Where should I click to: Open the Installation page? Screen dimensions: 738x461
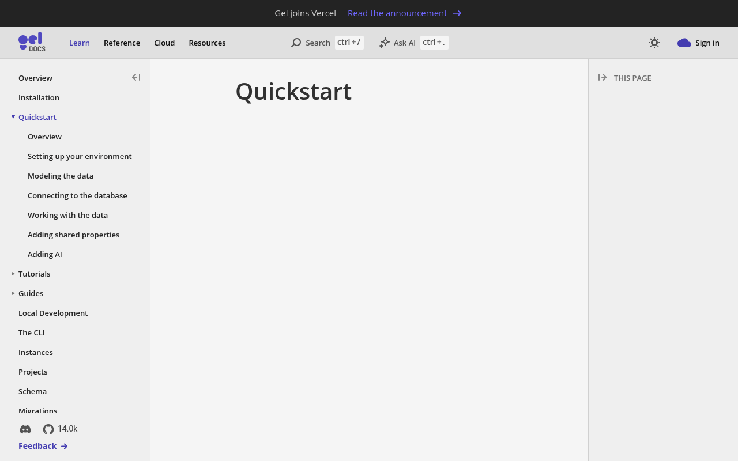point(39,97)
